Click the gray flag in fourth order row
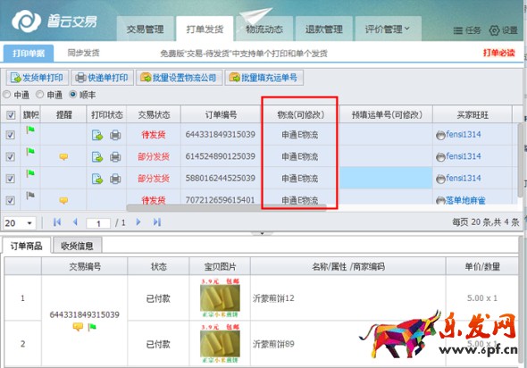The width and height of the screenshot is (527, 368). click(x=30, y=195)
